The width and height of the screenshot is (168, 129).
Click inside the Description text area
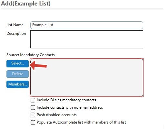(87, 39)
